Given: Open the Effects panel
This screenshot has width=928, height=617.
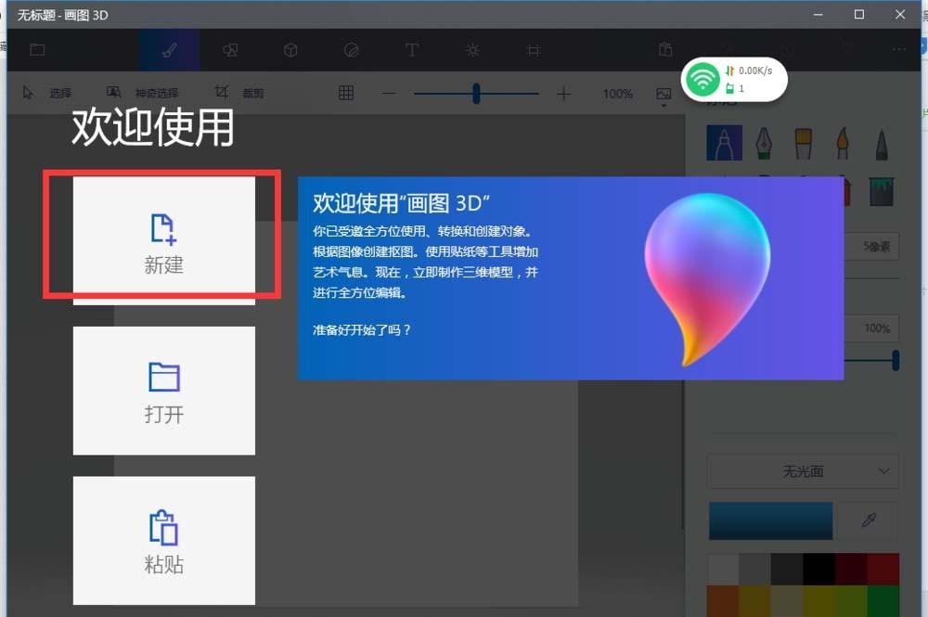Looking at the screenshot, I should point(472,50).
